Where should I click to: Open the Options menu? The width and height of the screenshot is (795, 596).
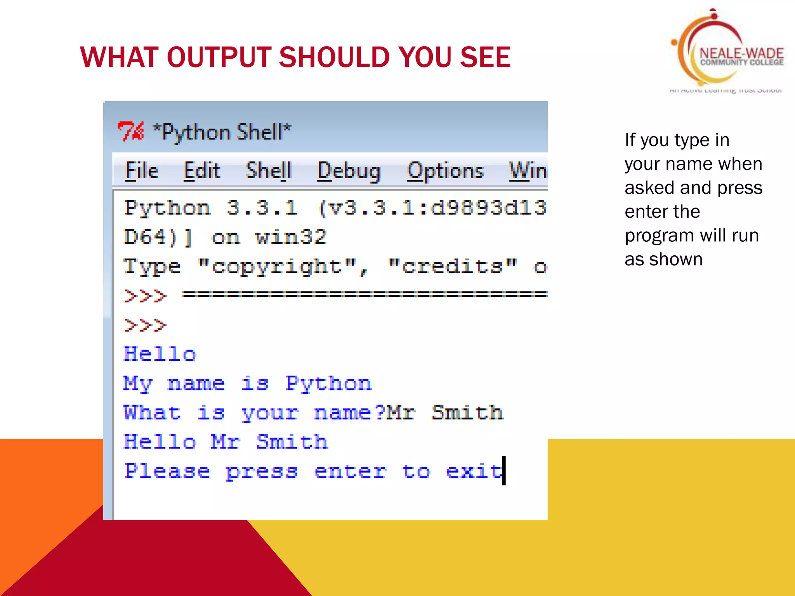[x=445, y=171]
